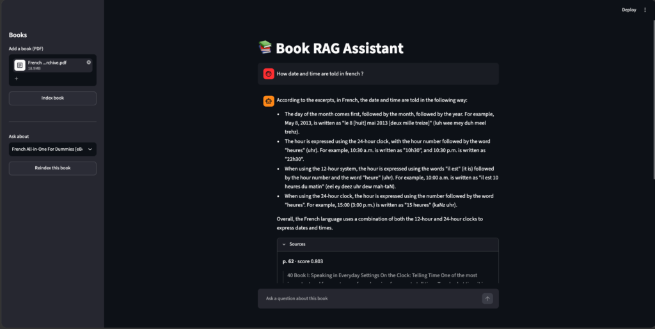Click the page scrollbar on right
The height and width of the screenshot is (329, 655).
point(652,100)
